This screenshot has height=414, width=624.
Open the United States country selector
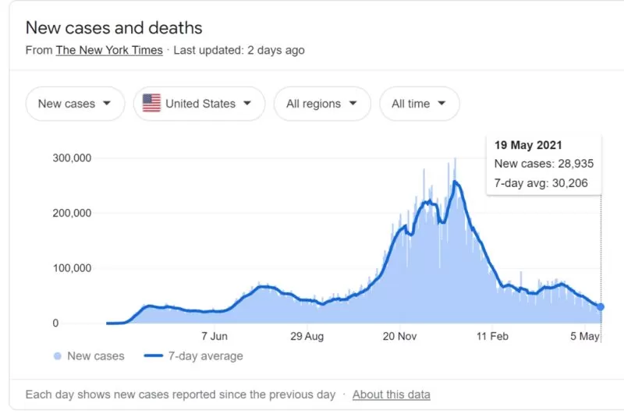[x=200, y=104]
